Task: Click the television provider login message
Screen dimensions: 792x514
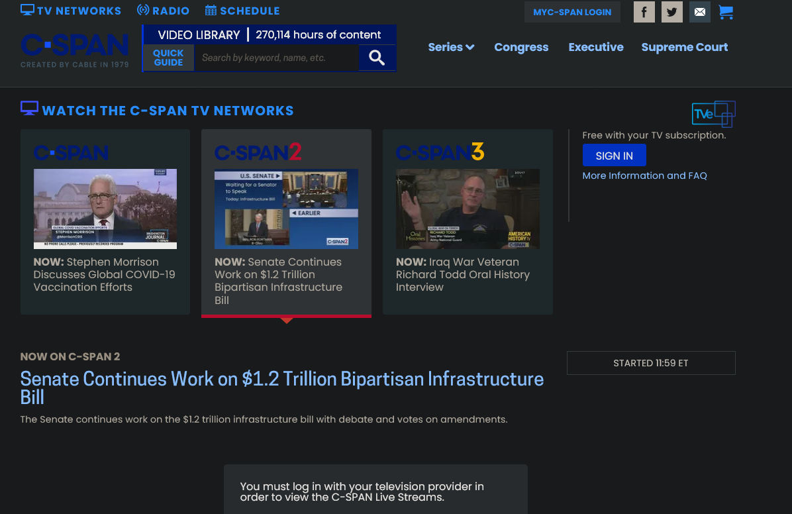Action: [362, 491]
